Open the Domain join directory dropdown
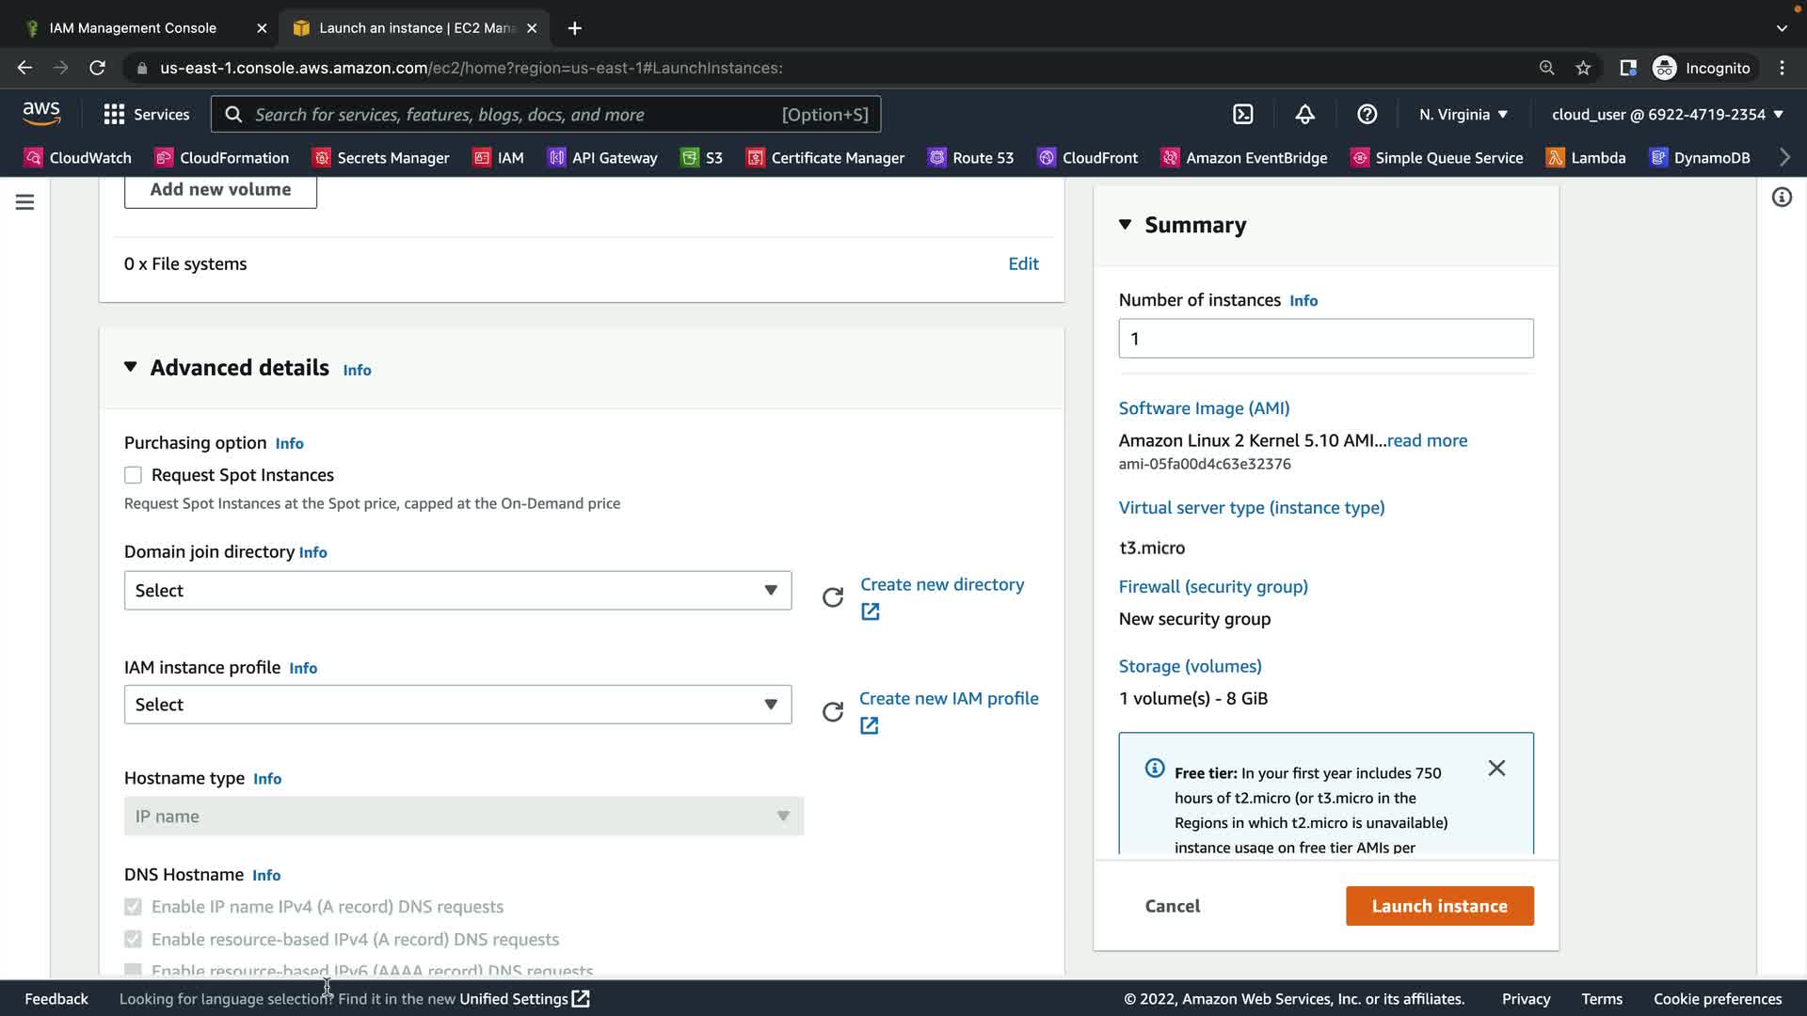 click(457, 591)
